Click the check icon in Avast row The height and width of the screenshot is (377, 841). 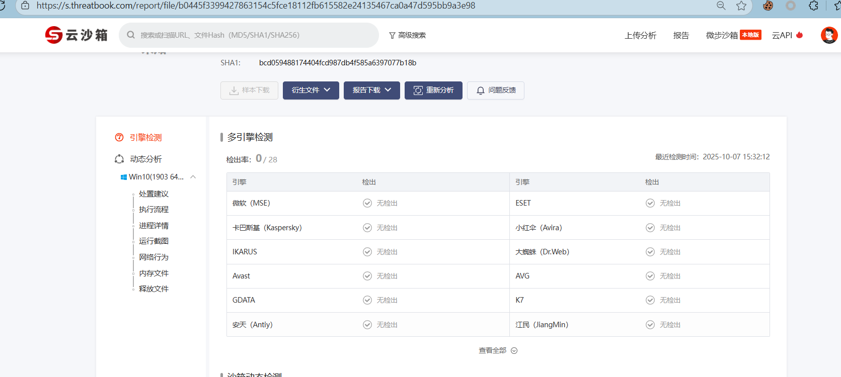point(367,276)
